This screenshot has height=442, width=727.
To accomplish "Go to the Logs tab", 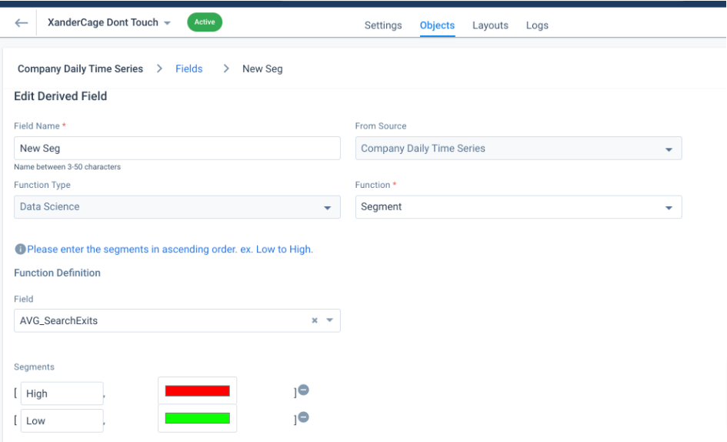I will 537,25.
